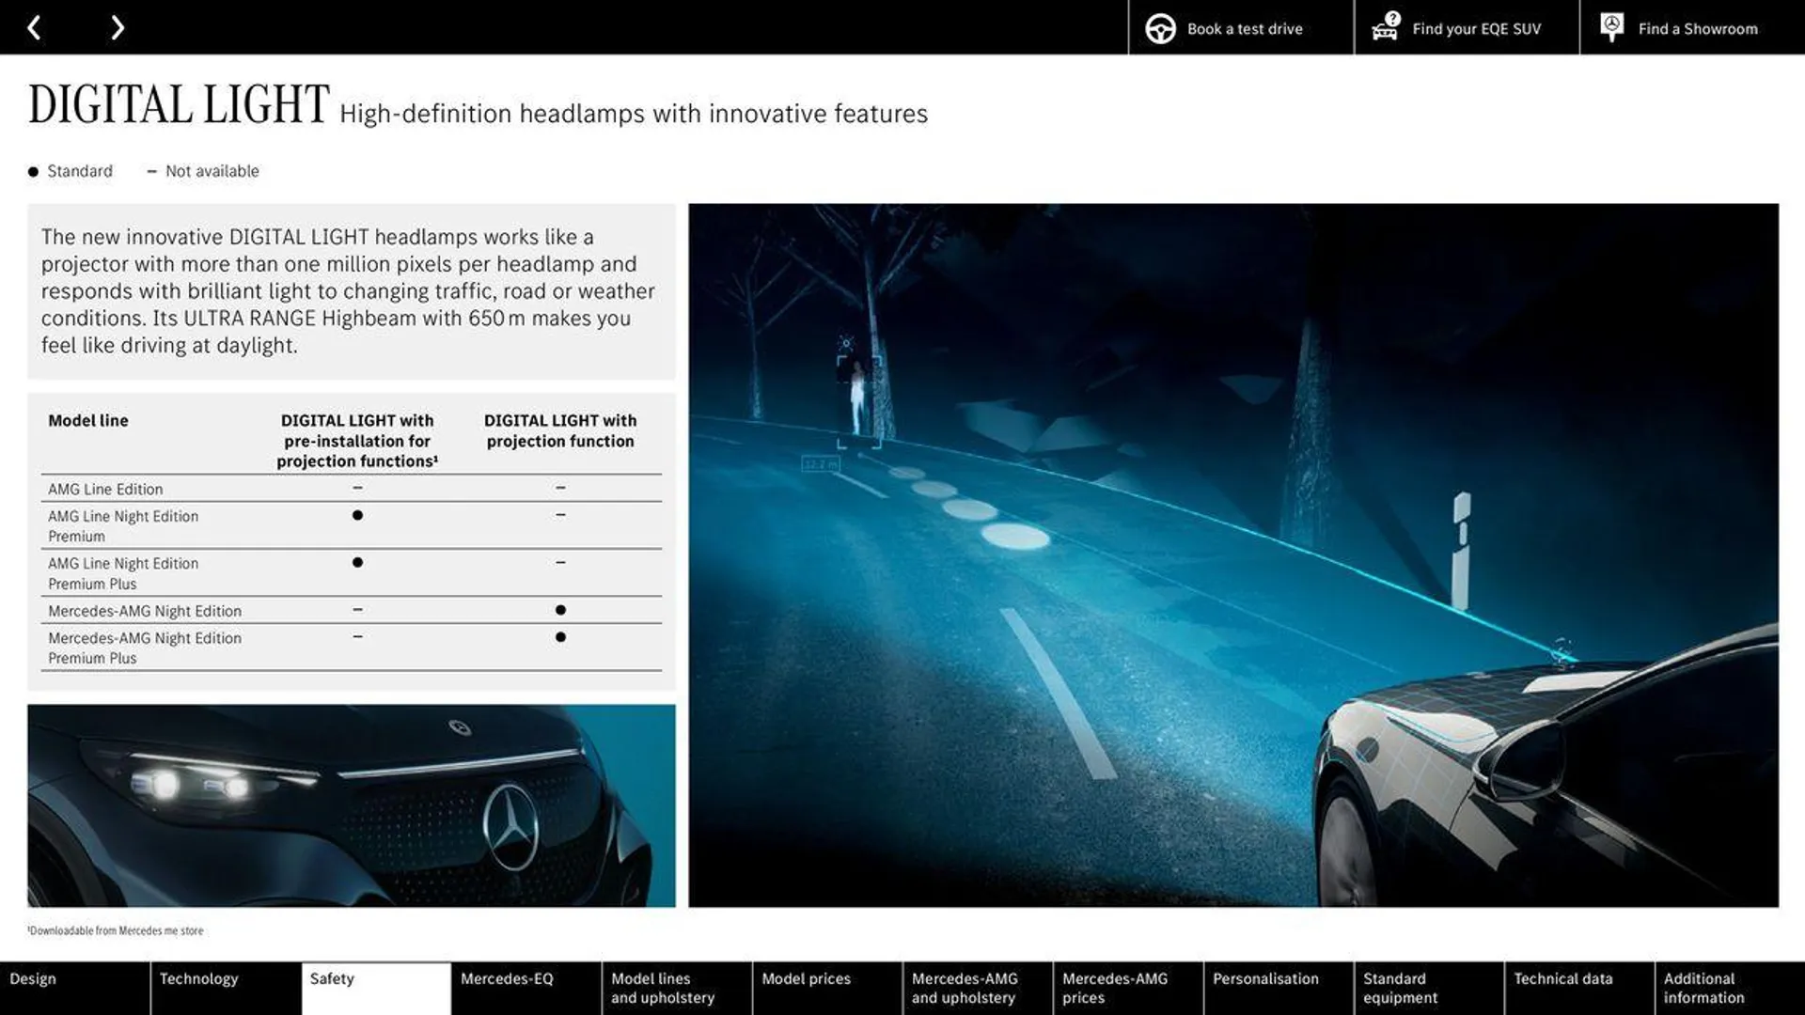Screen dimensions: 1805x1015
Task: Select the Safety tab
Action: 376,988
